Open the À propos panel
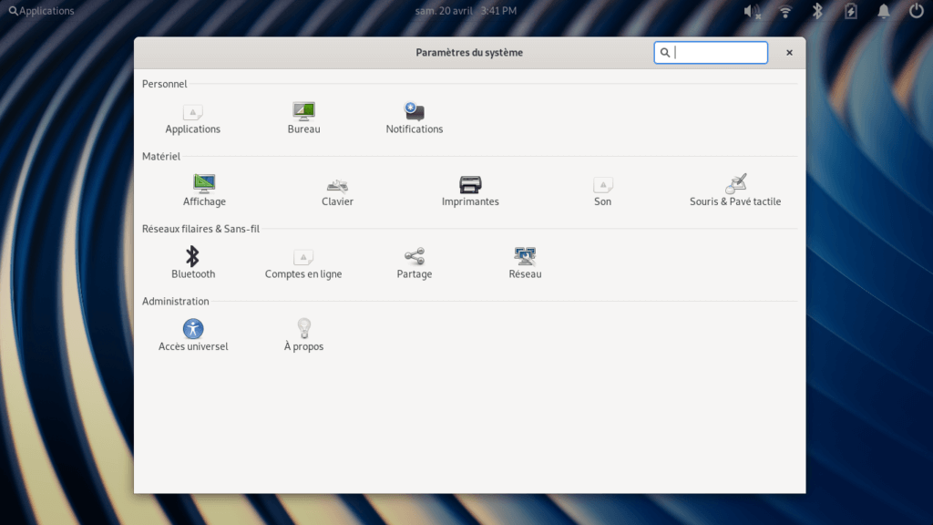This screenshot has width=933, height=525. click(x=303, y=335)
